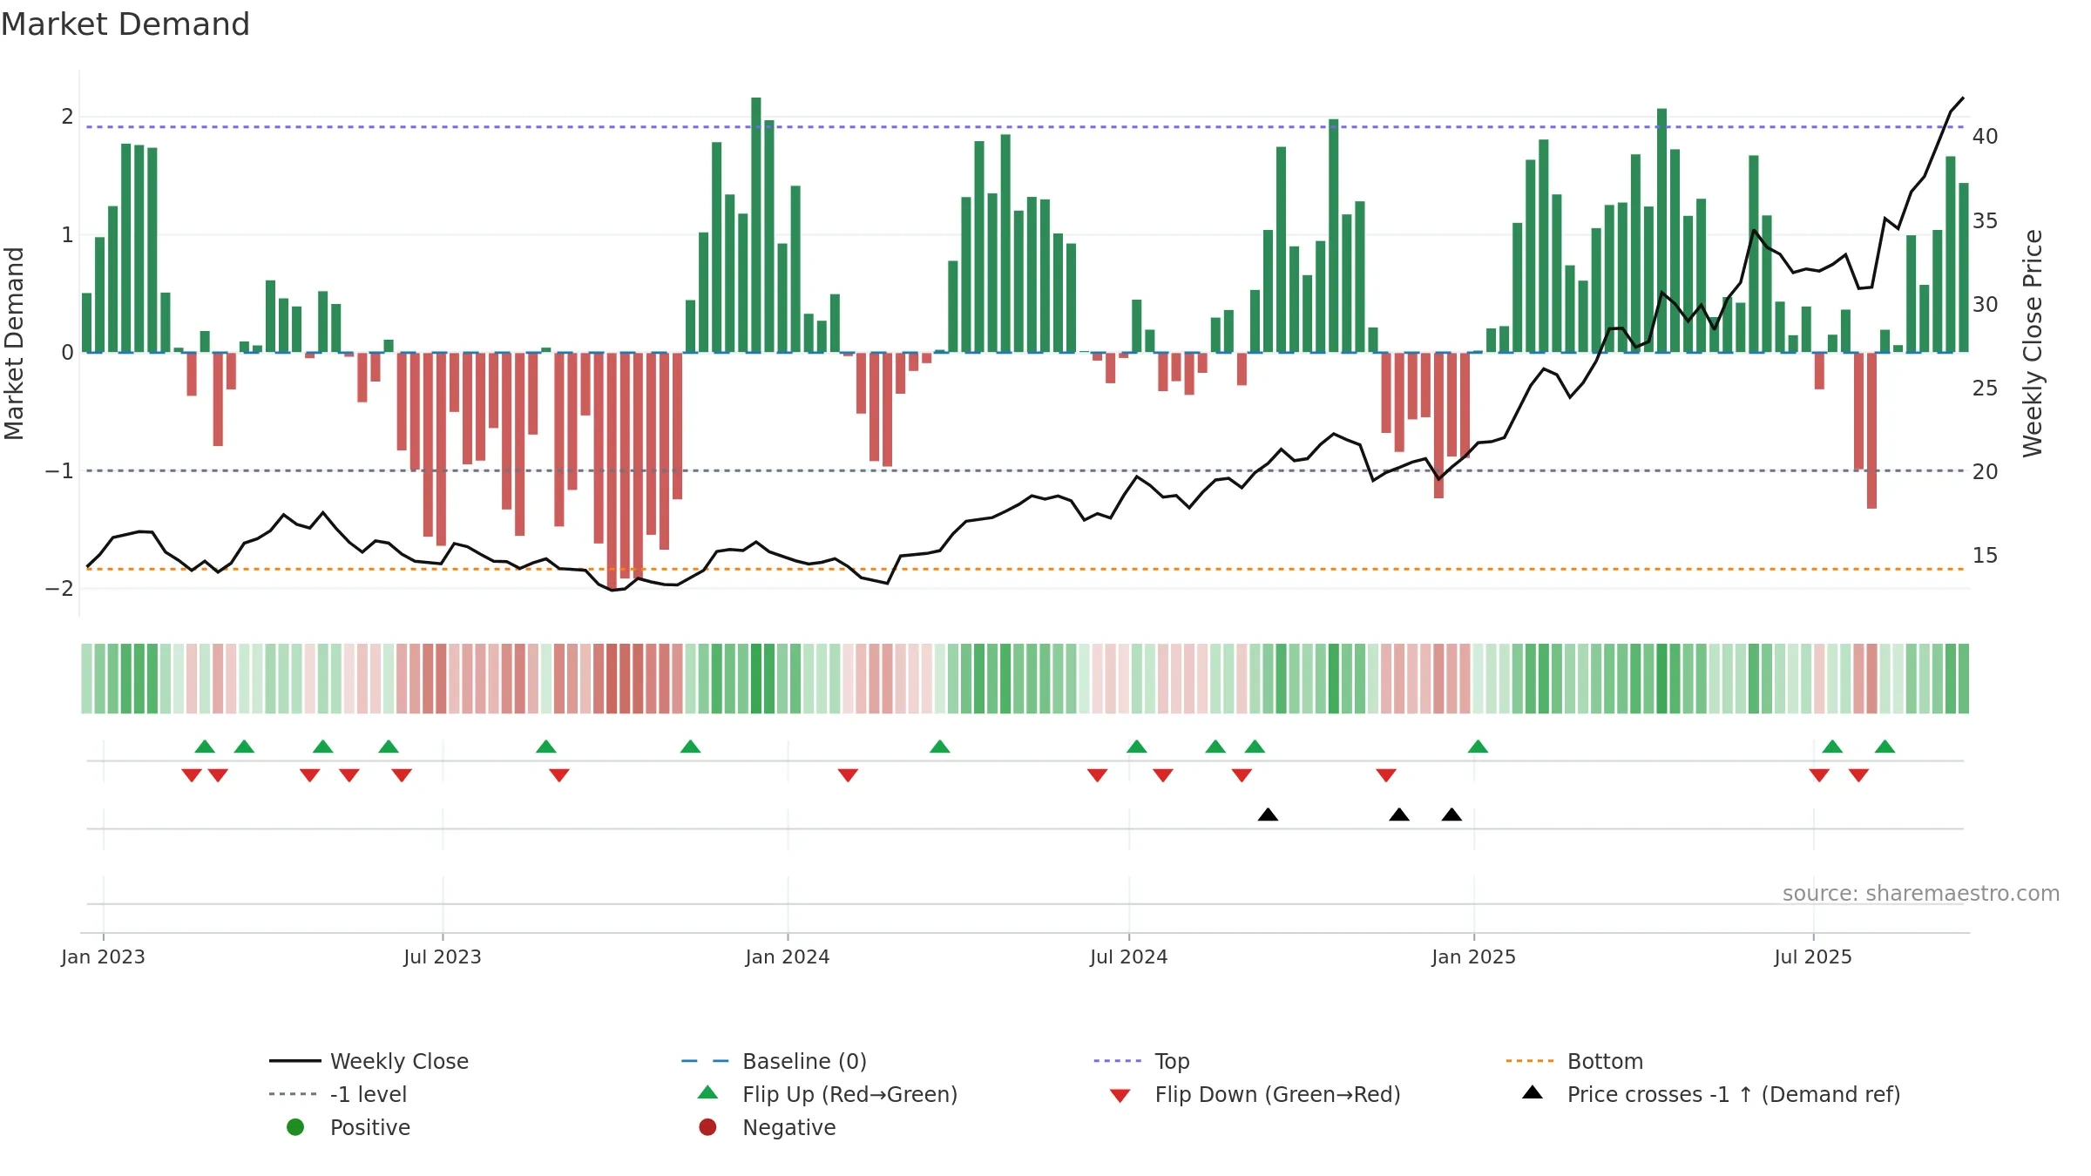Click the 2 demand tick label
This screenshot has height=1176, width=2091.
[x=67, y=117]
